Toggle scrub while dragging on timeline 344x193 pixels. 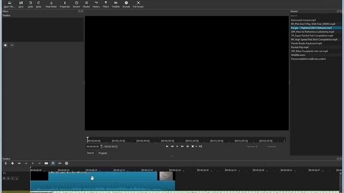[60, 163]
